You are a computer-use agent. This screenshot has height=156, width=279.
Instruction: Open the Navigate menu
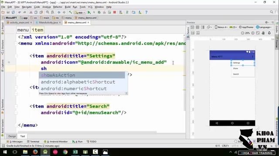pos(27,7)
